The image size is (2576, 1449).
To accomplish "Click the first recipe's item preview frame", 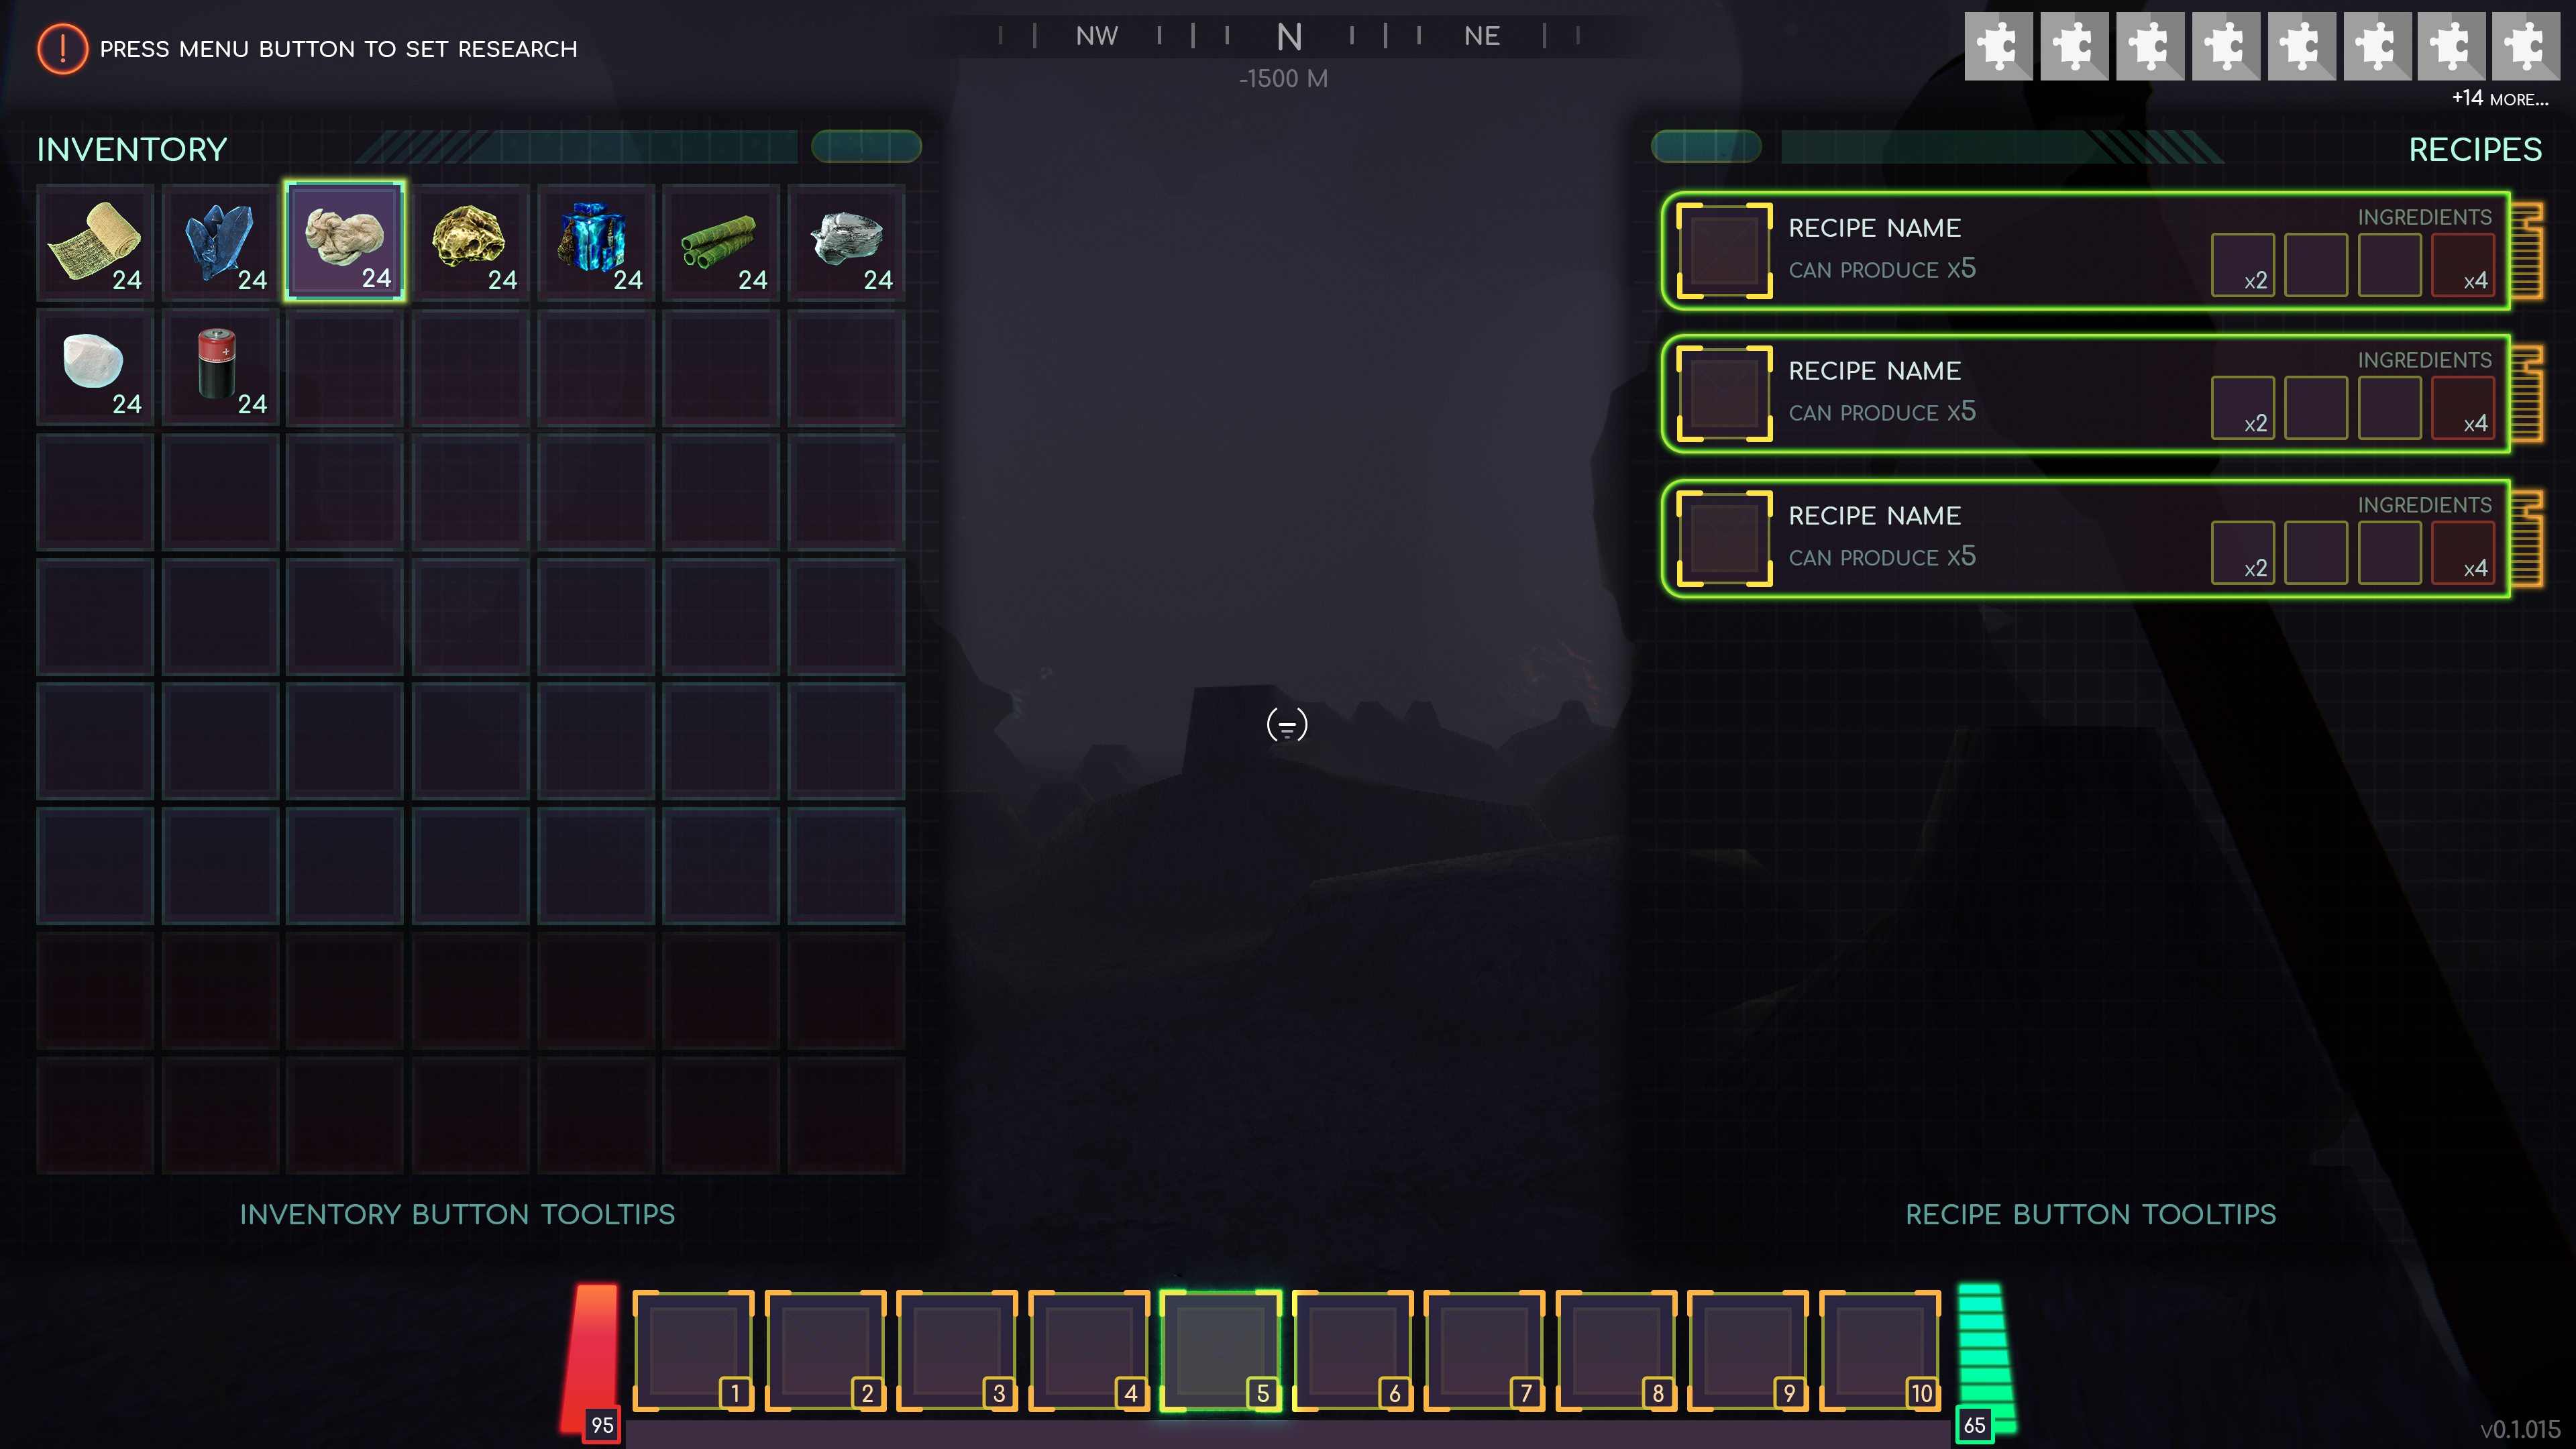I will [1724, 251].
